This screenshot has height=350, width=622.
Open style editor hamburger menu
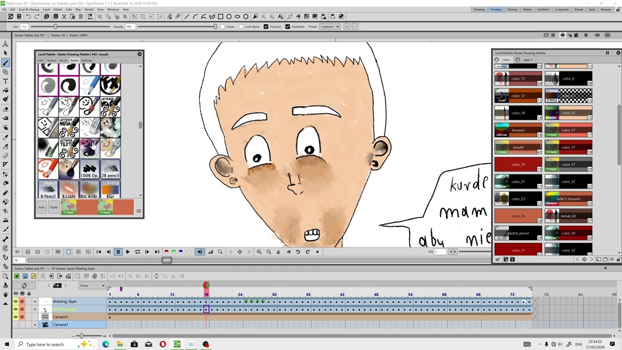tap(138, 211)
